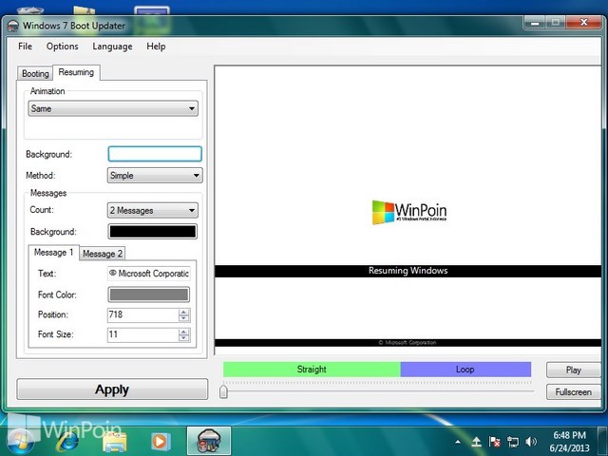The image size is (608, 456).
Task: Click the Boot Updater taskbar button
Action: point(209,441)
